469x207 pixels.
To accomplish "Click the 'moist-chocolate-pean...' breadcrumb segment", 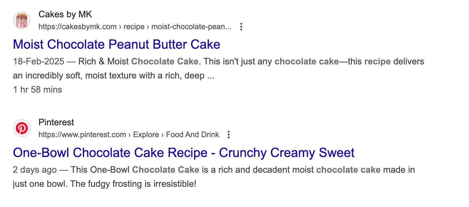I will [x=191, y=27].
